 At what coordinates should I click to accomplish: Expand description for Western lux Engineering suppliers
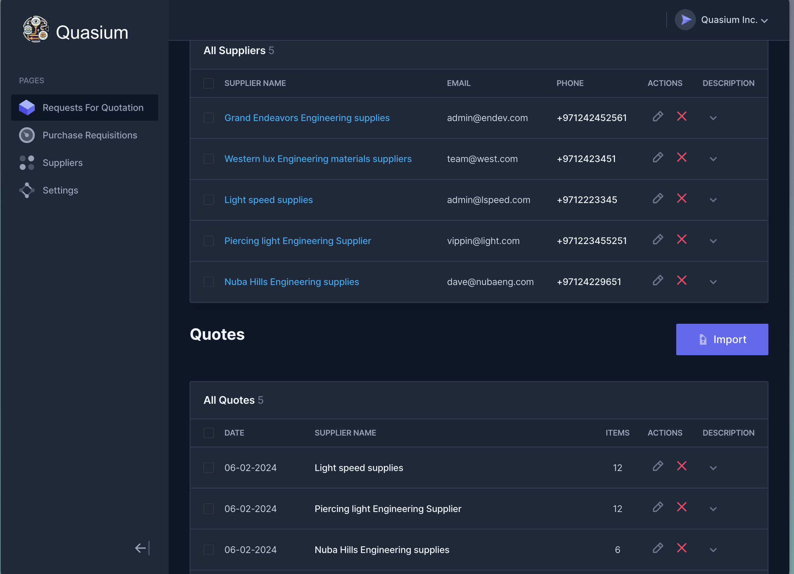point(713,159)
